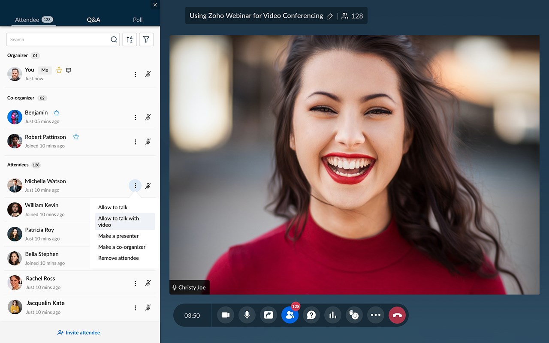
Task: Click the attendee Search field
Action: [58, 39]
